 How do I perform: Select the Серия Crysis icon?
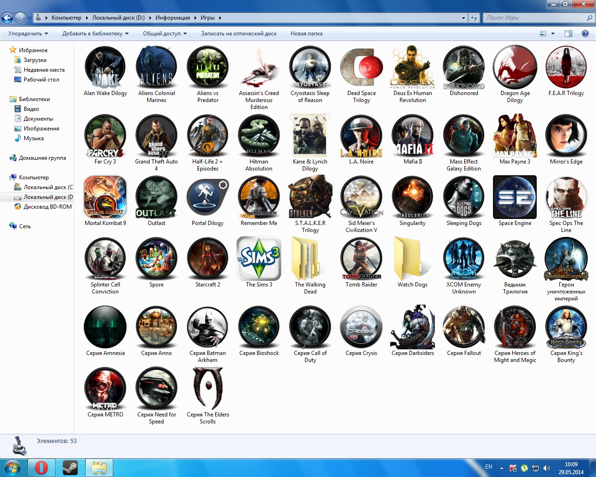(x=361, y=327)
